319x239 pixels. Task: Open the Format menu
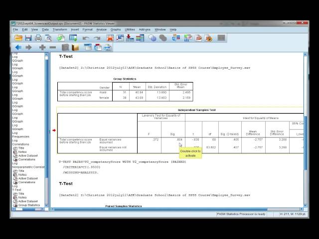coord(88,30)
